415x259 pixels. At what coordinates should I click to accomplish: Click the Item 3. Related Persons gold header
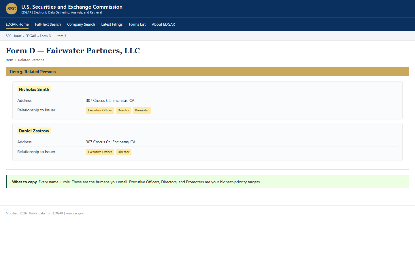(x=207, y=72)
